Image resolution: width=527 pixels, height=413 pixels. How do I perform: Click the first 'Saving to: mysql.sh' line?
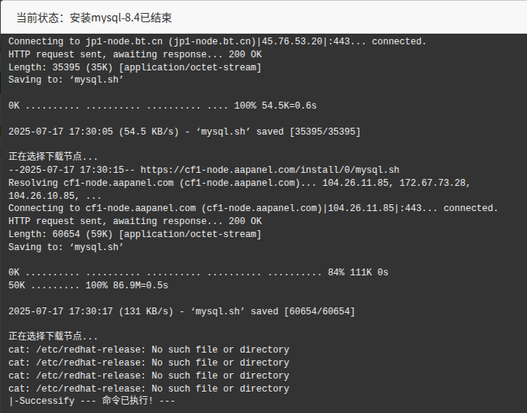66,80
